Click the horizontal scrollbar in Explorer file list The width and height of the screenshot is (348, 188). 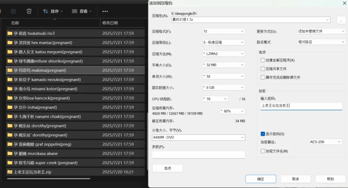click(x=49, y=178)
